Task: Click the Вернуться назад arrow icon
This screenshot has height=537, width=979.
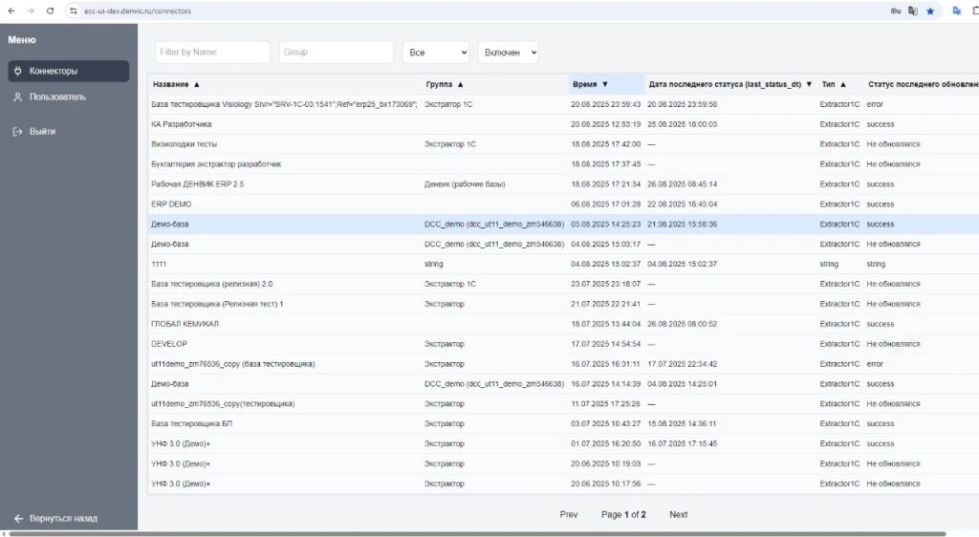Action: click(18, 518)
